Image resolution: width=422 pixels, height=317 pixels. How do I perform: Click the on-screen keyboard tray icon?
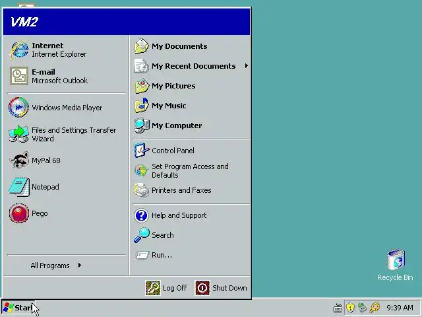[x=338, y=308]
